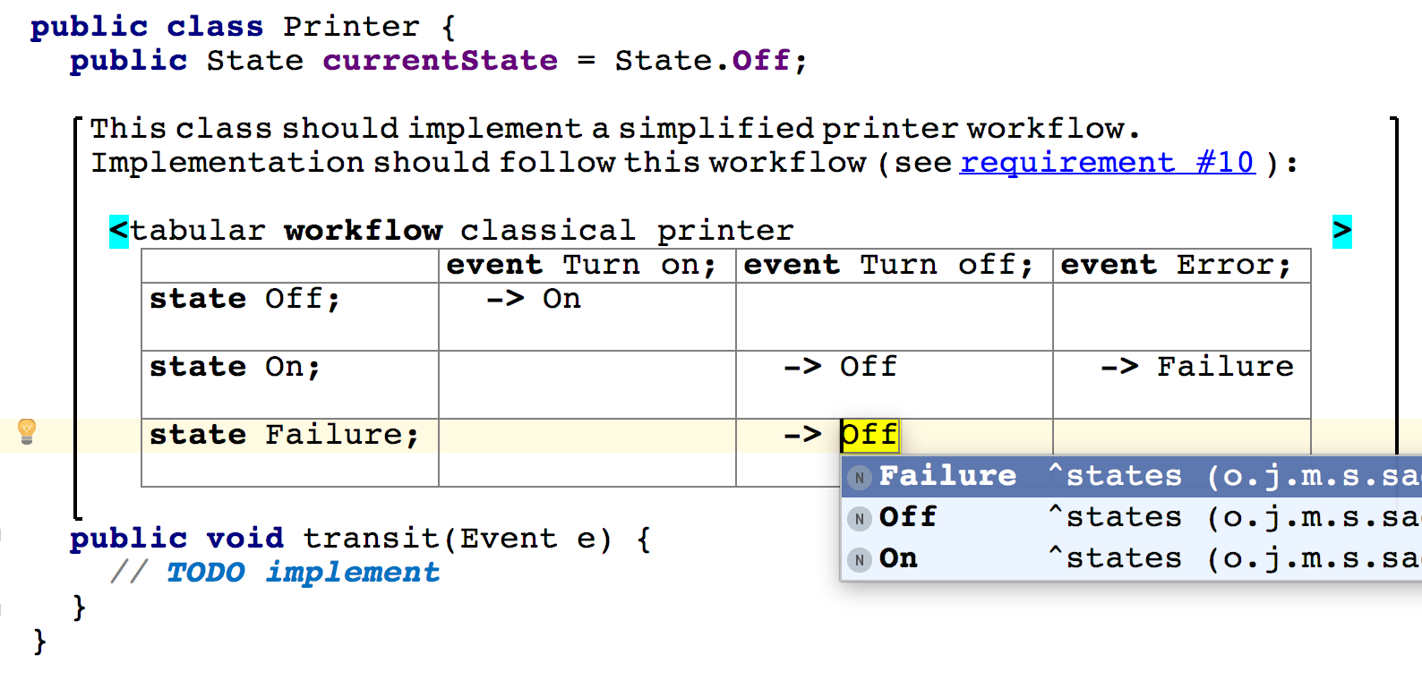The width and height of the screenshot is (1422, 680).
Task: Select the "-> On" transition cell
Action: [x=535, y=298]
